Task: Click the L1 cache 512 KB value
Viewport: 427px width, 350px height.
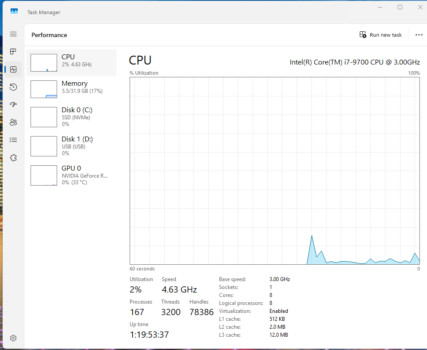Action: point(277,319)
